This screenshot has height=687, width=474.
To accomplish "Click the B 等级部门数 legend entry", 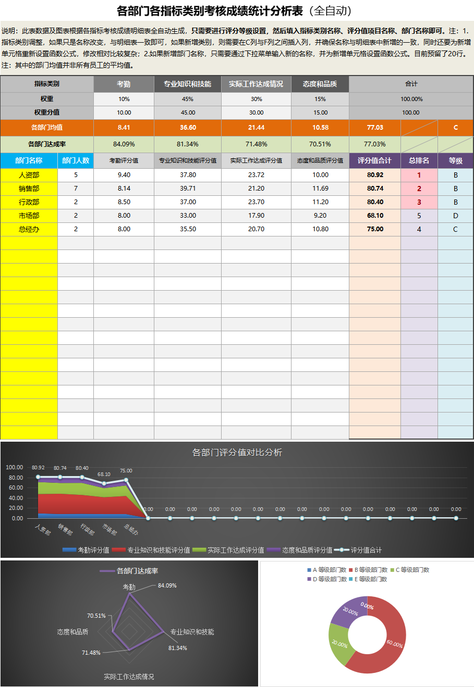I will click(368, 570).
